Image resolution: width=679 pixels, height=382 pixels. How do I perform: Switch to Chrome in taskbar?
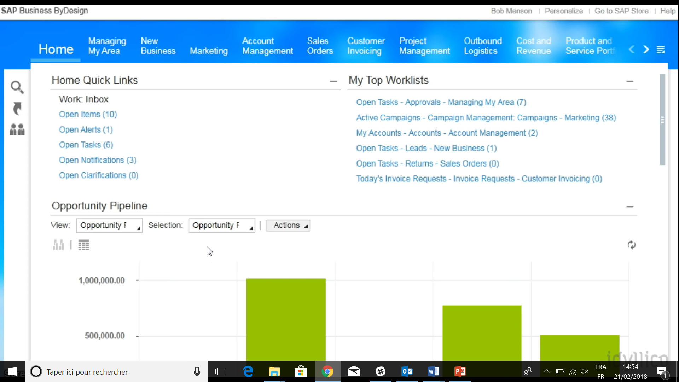coord(327,371)
